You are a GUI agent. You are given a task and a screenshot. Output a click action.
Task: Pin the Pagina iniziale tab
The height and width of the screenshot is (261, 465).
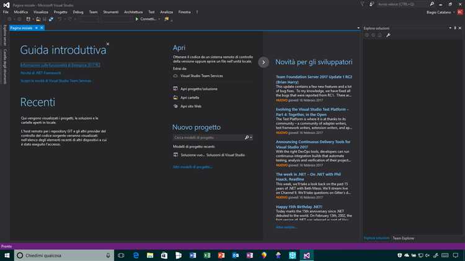pyautogui.click(x=37, y=28)
